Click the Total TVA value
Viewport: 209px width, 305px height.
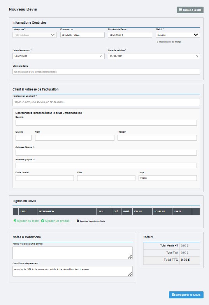pyautogui.click(x=184, y=253)
